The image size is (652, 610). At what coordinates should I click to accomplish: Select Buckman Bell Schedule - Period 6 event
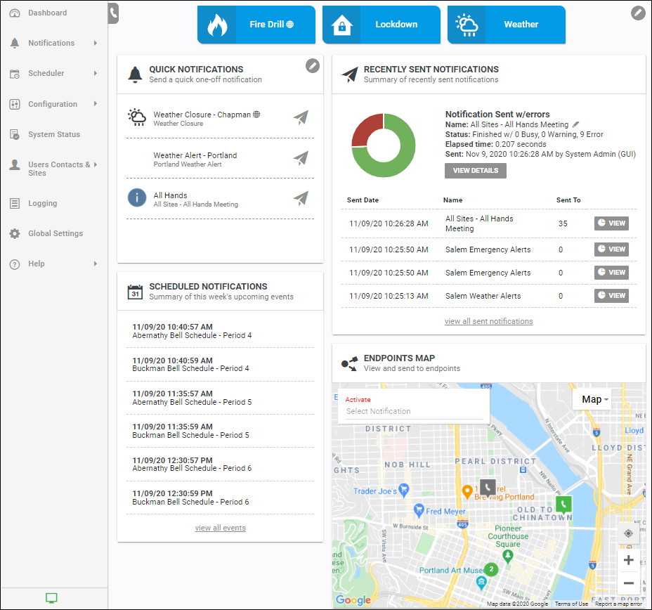point(221,498)
